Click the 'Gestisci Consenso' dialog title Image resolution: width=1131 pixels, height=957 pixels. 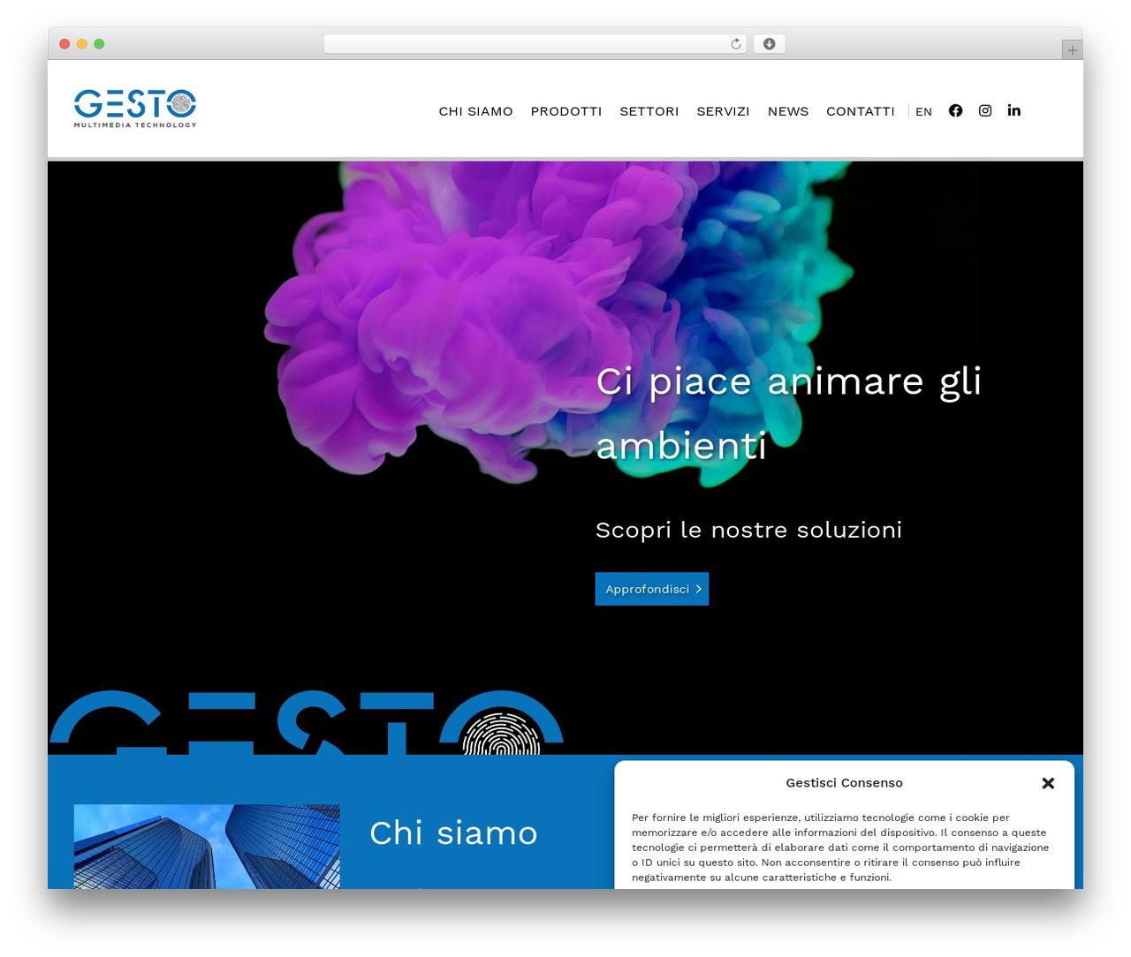tap(845, 783)
